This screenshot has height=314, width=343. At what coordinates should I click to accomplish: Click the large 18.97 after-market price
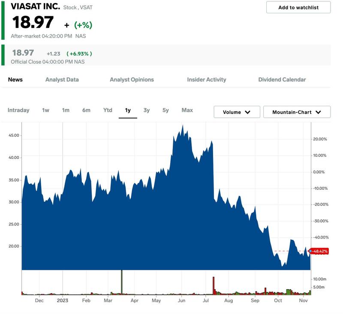pos(33,22)
